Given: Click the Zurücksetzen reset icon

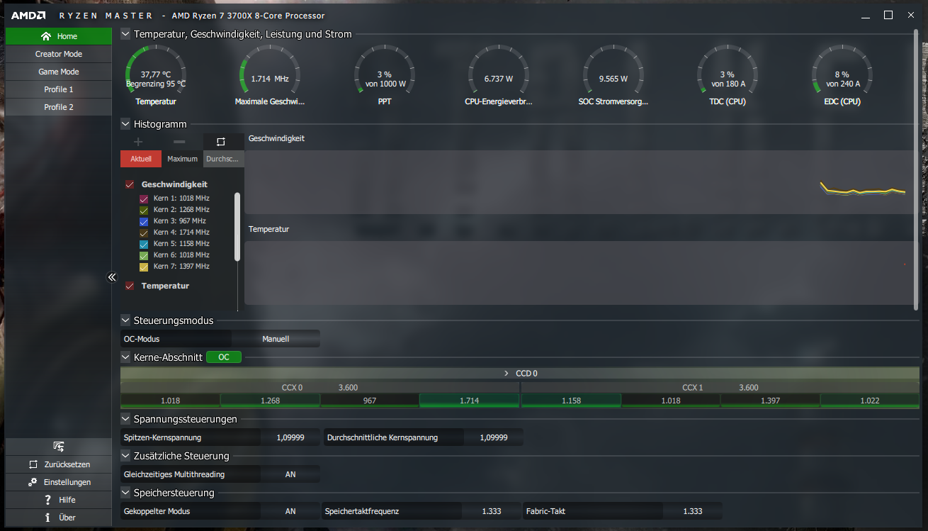Looking at the screenshot, I should [x=33, y=464].
